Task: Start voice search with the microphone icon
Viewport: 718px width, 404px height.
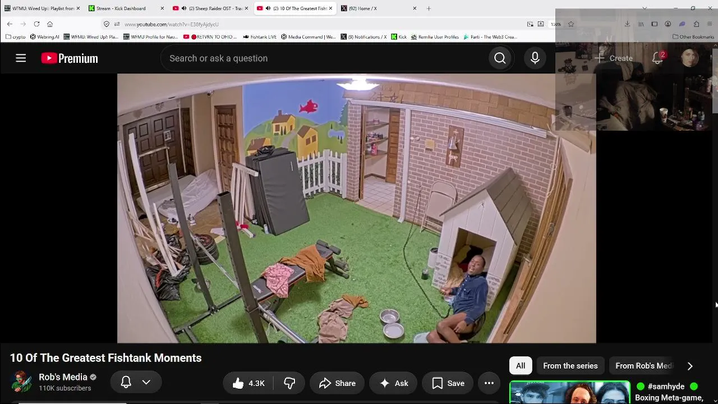Action: (535, 58)
